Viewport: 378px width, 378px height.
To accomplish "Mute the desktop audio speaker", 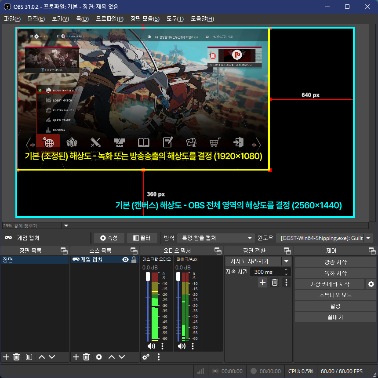I will point(151,346).
